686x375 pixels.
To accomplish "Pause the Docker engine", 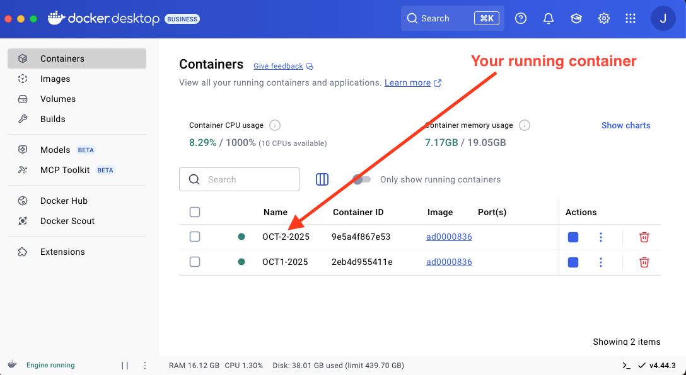I will pos(125,366).
